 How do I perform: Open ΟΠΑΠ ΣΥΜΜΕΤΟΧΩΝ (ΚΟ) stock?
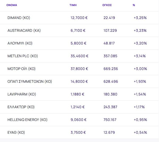click(30, 82)
